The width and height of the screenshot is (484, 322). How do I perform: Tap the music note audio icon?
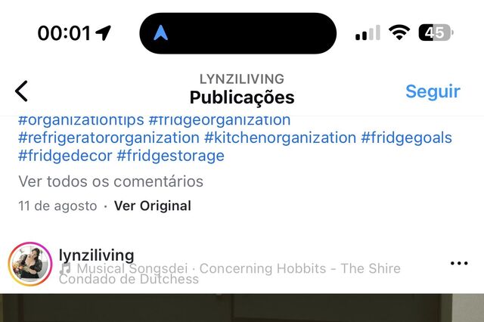66,268
